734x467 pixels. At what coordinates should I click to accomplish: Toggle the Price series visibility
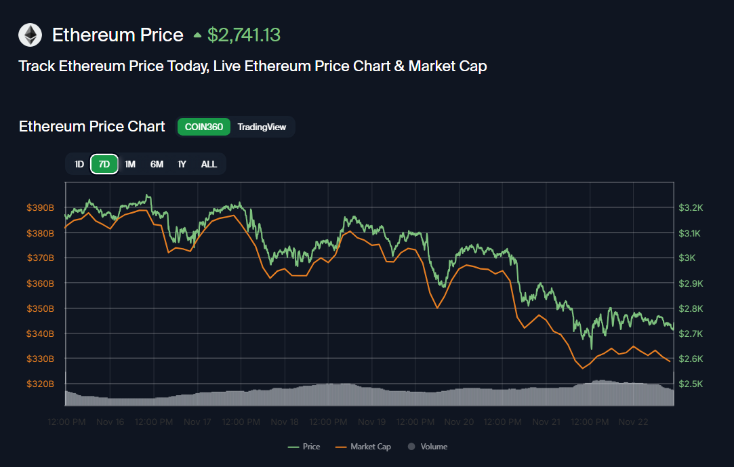click(304, 446)
